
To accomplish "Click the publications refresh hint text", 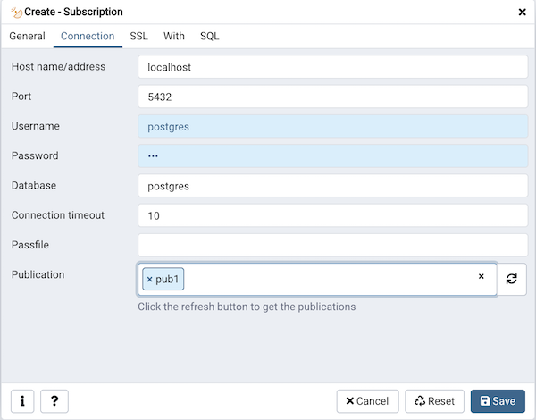I will point(247,307).
